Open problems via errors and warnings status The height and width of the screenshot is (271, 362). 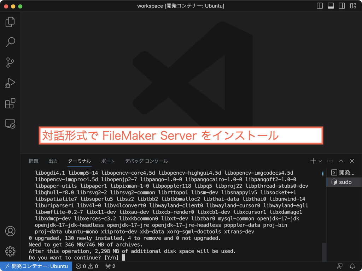tap(87, 266)
